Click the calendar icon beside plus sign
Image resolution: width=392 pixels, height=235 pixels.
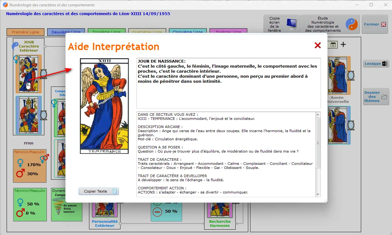[333, 45]
